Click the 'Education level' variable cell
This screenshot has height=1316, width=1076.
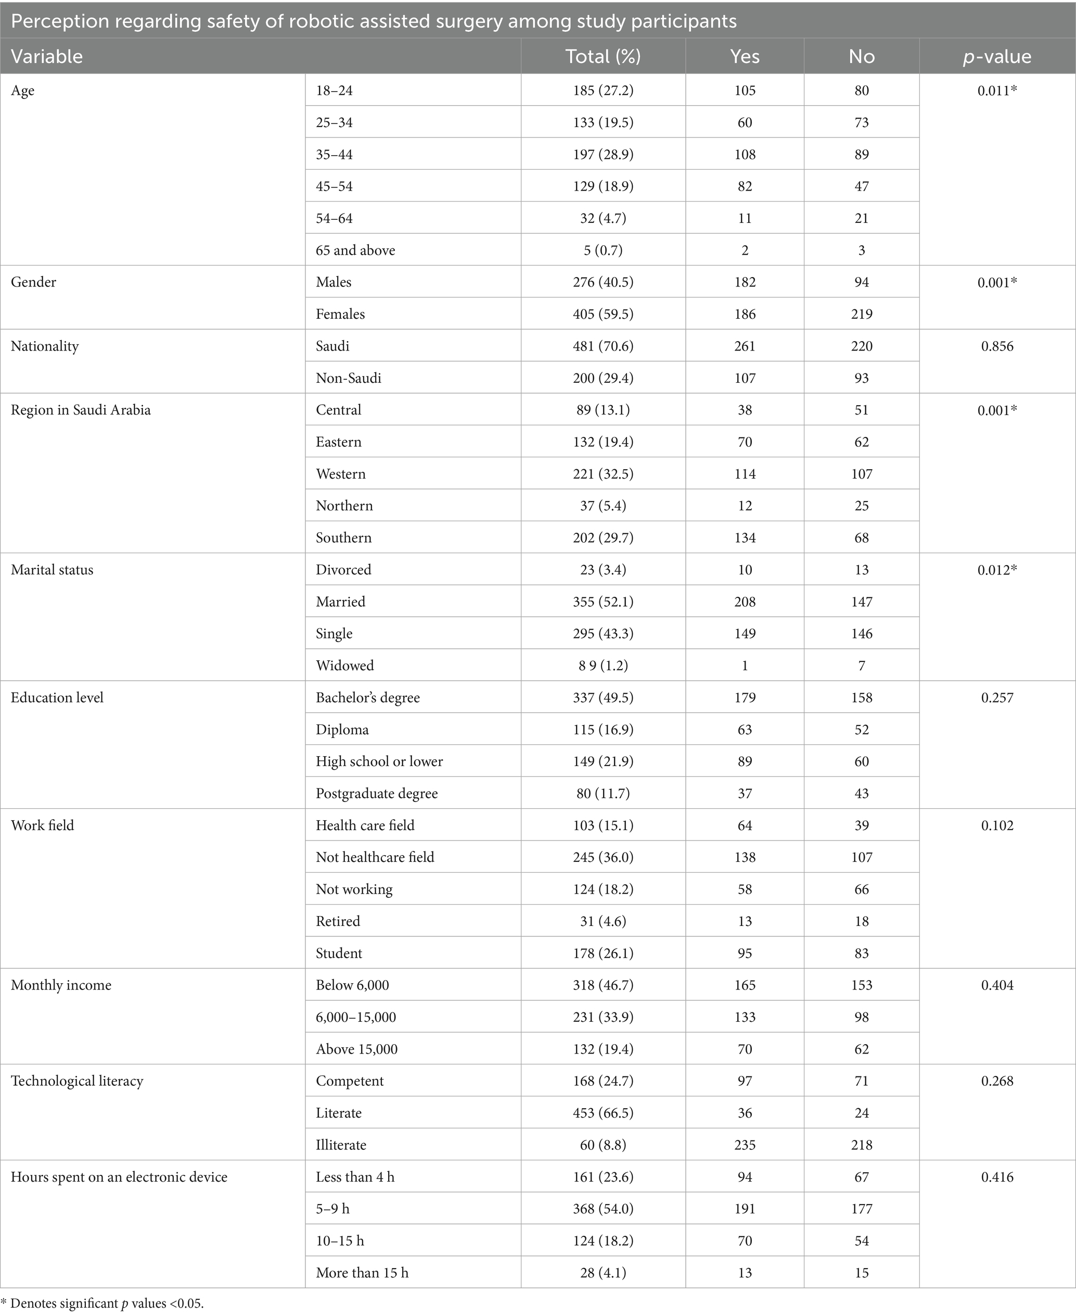pyautogui.click(x=57, y=697)
